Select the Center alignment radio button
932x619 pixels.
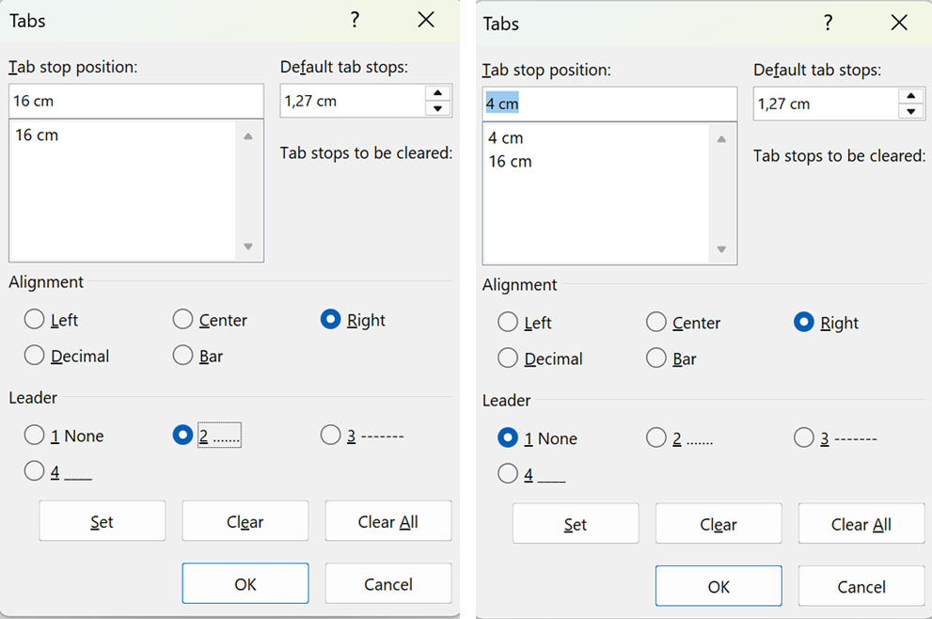coord(182,320)
